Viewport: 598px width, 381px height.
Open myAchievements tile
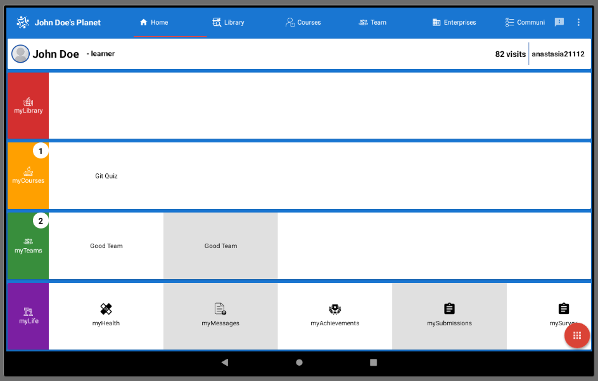pos(335,316)
